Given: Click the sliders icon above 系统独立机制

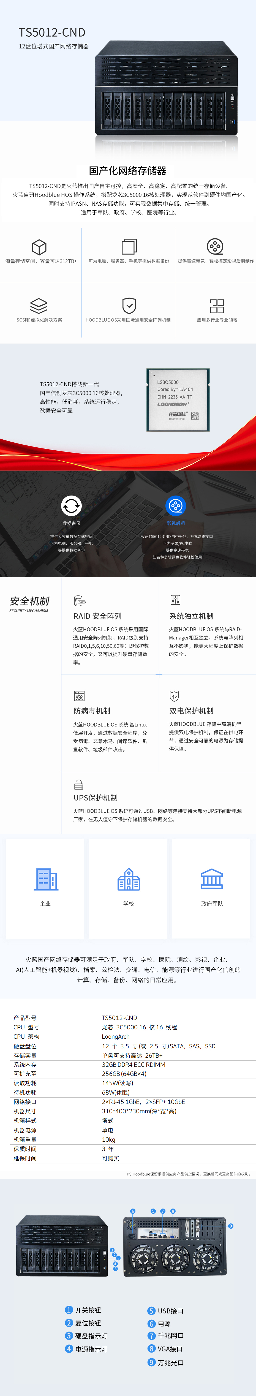Looking at the screenshot, I should (175, 600).
